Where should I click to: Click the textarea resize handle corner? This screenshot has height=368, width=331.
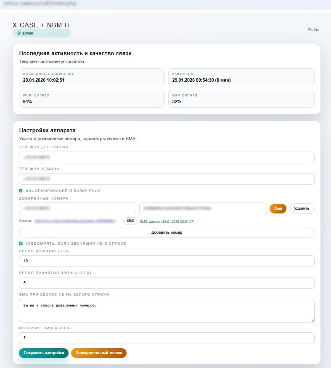[312, 320]
